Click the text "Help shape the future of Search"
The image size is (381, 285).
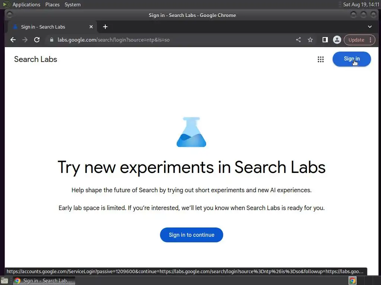115,190
